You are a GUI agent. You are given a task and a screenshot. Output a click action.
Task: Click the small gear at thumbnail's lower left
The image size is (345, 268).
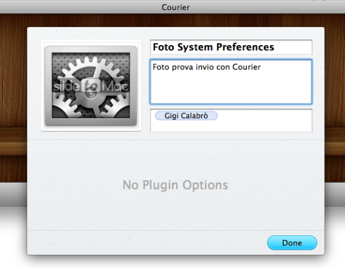64,109
